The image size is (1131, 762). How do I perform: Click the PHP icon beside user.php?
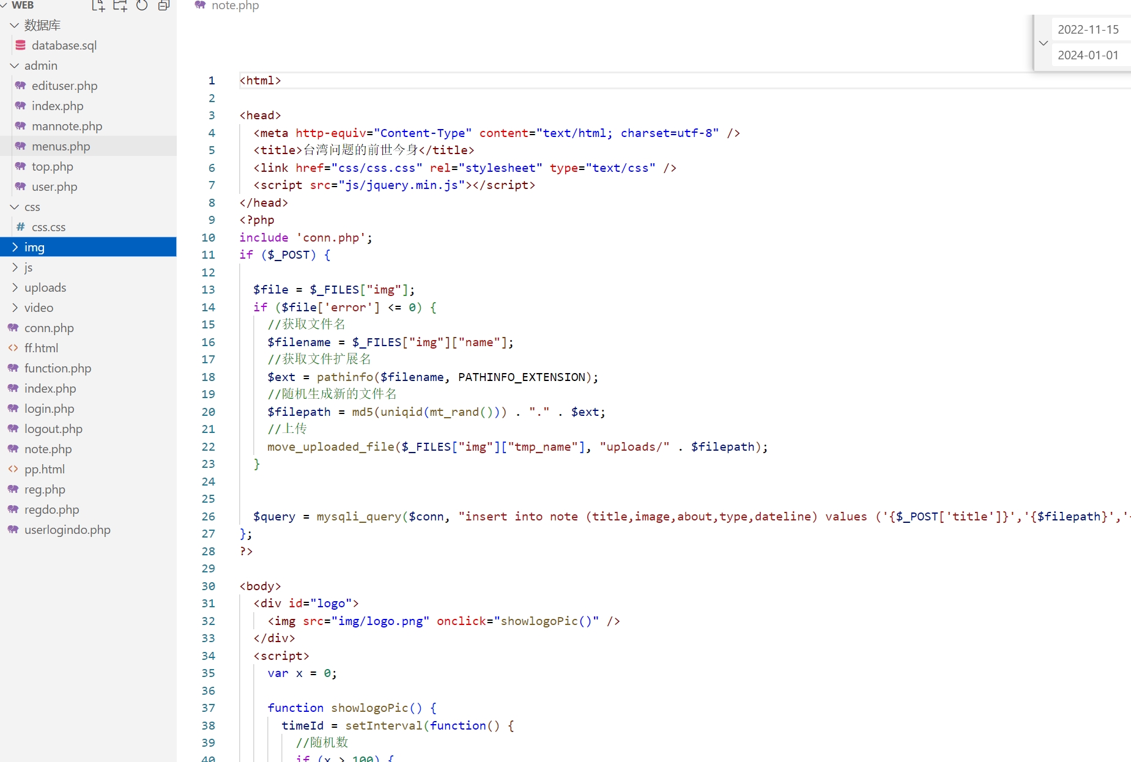click(x=21, y=187)
